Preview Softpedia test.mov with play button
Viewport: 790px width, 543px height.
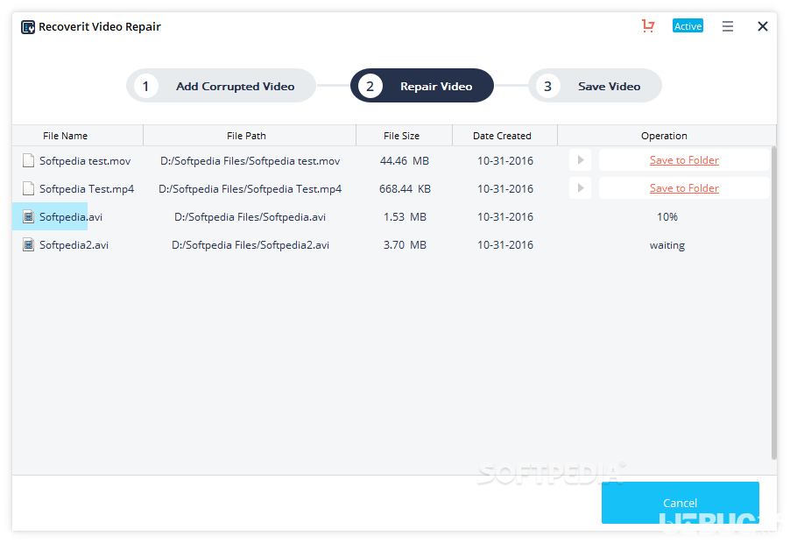(581, 160)
